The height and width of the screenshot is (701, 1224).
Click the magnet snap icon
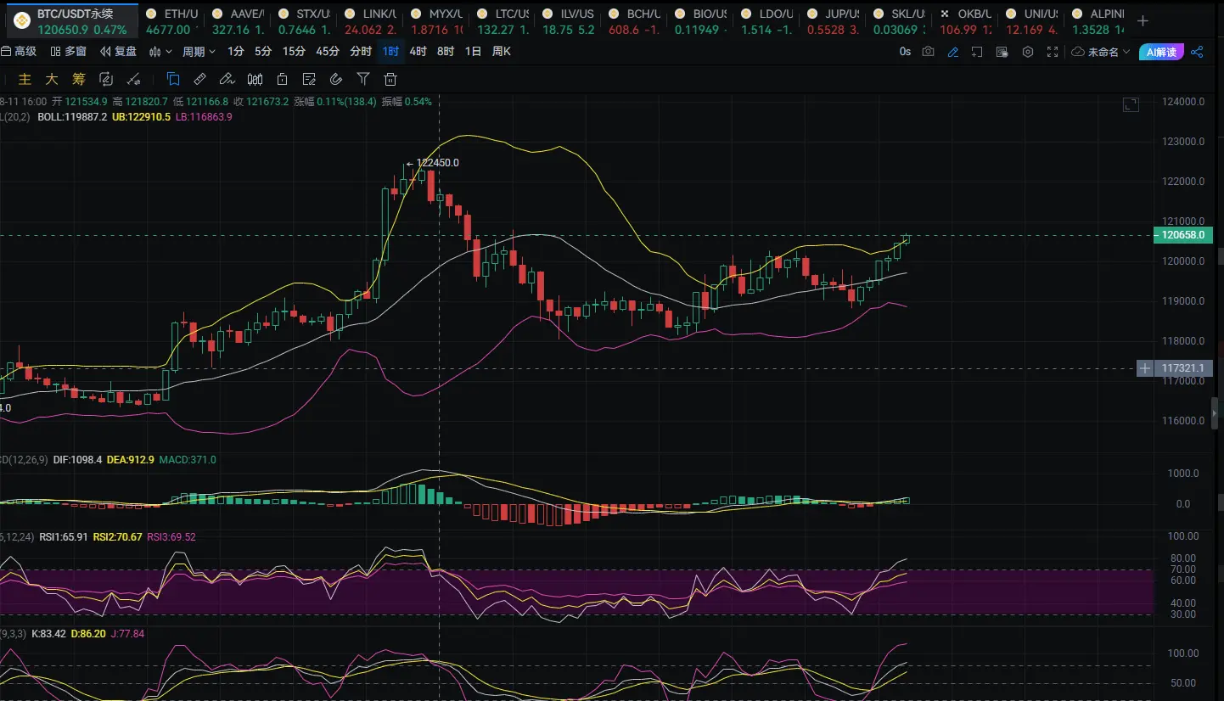336,80
